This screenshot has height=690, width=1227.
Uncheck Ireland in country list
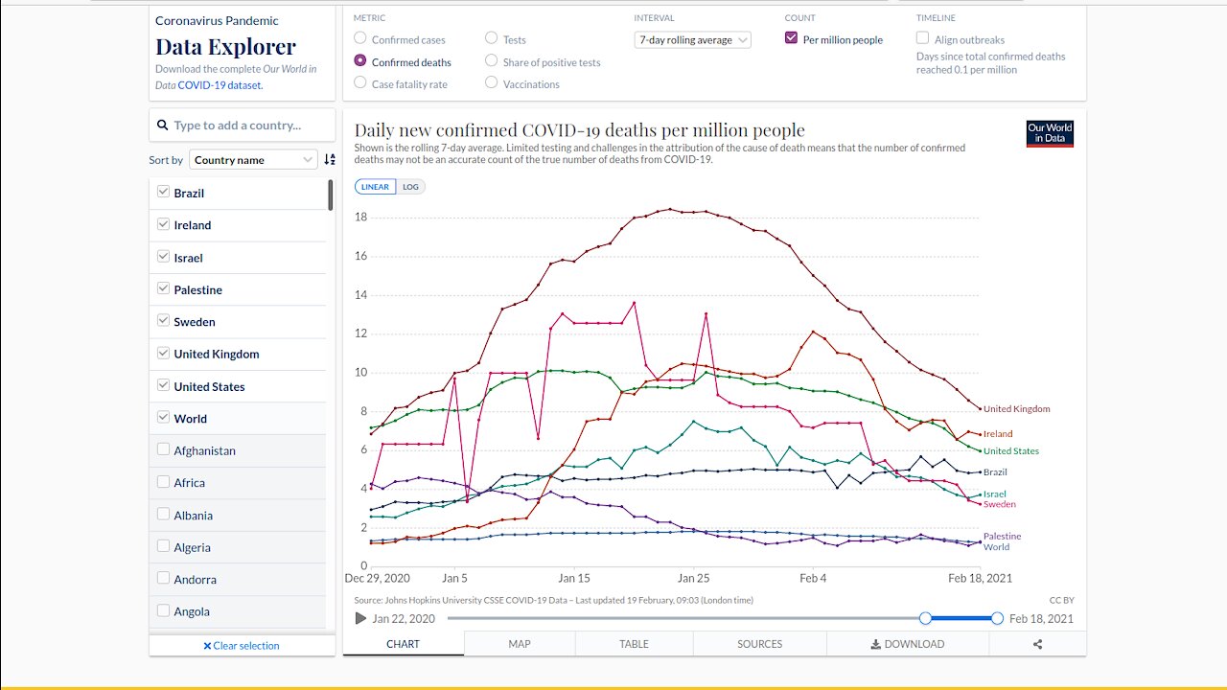[163, 224]
